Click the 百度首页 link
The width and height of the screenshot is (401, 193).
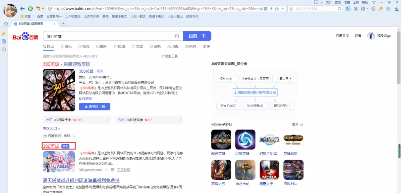tap(342, 36)
